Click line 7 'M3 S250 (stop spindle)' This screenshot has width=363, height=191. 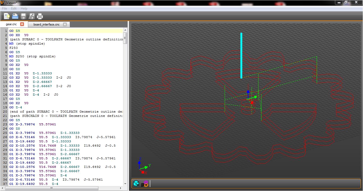point(32,56)
